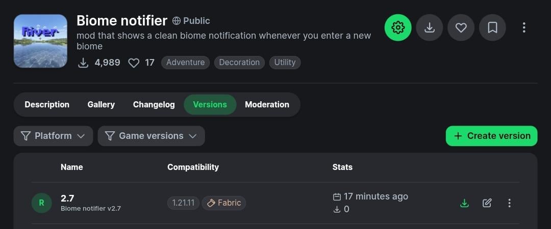Screen dimensions: 551x229
Task: Open project header three-dot menu
Action: (524, 27)
